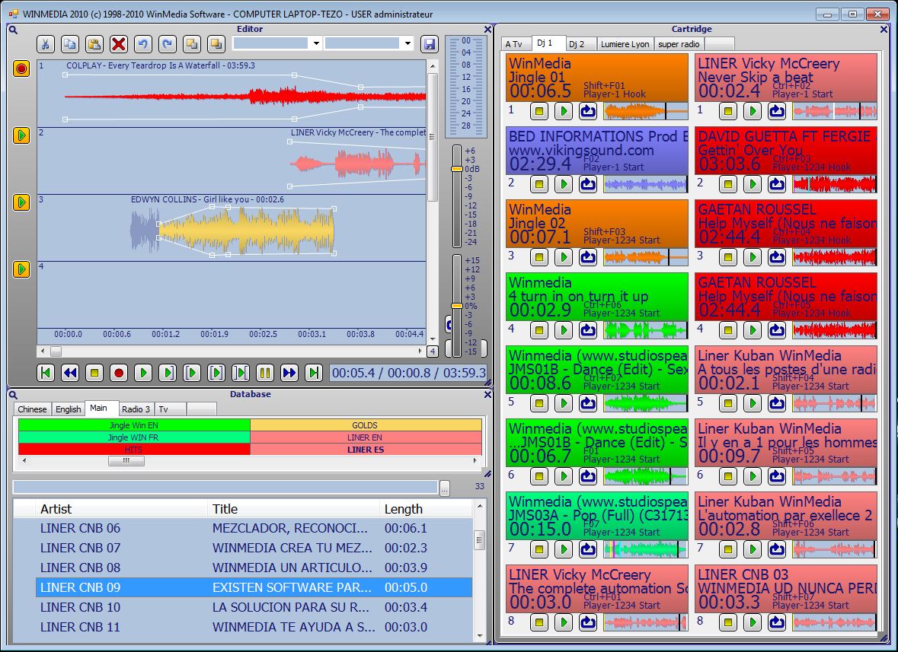This screenshot has height=652, width=898.
Task: Switch to the Dj 2 cartridge tab
Action: 577,44
